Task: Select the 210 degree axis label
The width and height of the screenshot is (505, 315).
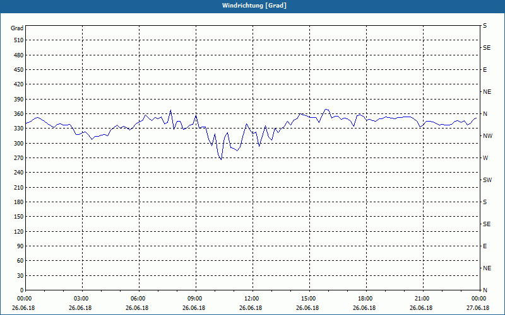Action: point(19,187)
